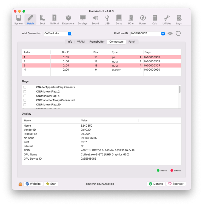The width and height of the screenshot is (203, 206).
Task: Open the Displays section
Action: coord(83,20)
